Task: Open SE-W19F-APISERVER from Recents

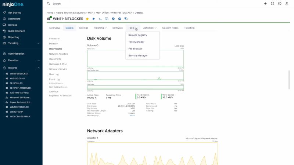Action: coord(20,88)
